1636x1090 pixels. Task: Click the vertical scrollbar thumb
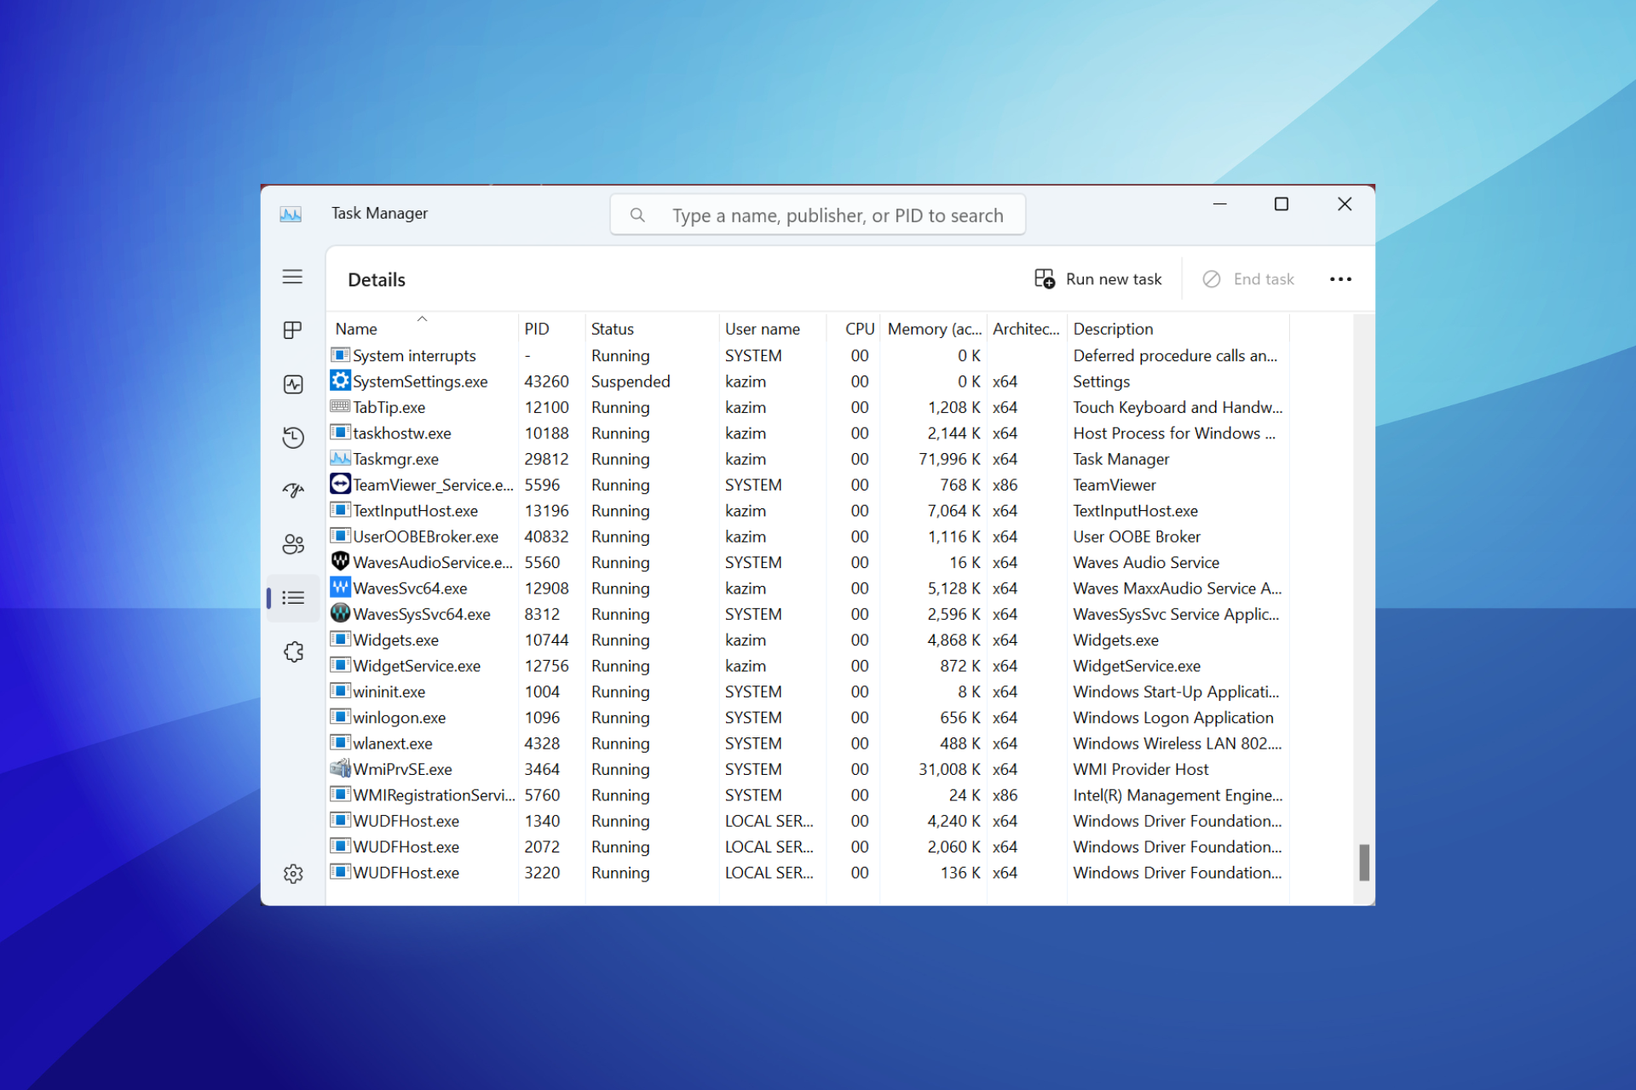(x=1363, y=863)
